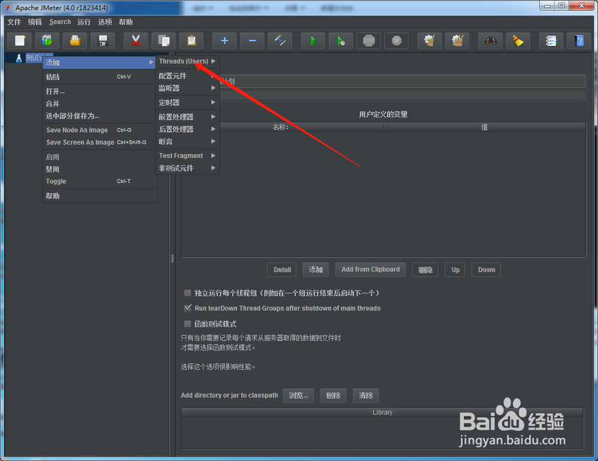Open the Search menu

tap(60, 22)
